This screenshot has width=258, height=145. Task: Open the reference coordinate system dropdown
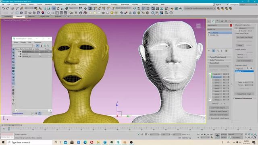coord(73,8)
